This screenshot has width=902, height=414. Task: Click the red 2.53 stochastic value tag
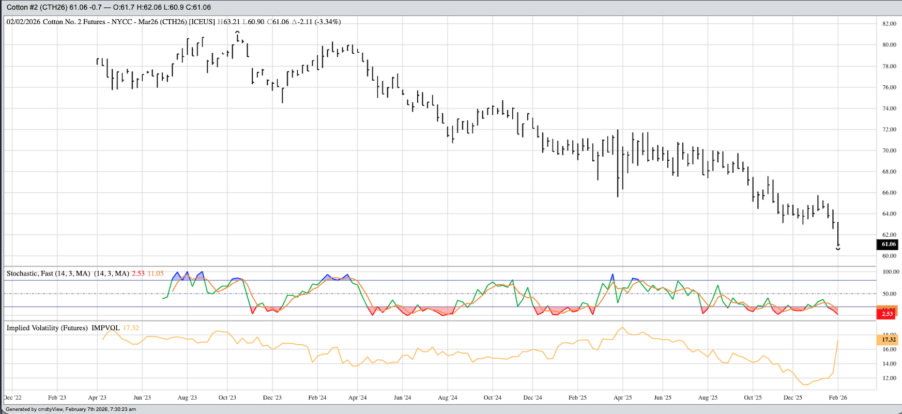[887, 314]
